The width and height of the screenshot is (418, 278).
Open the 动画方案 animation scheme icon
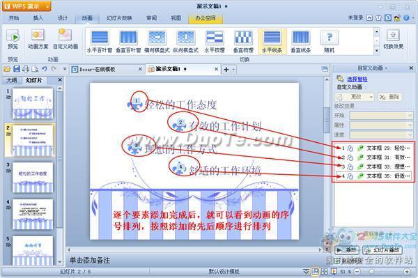click(38, 35)
